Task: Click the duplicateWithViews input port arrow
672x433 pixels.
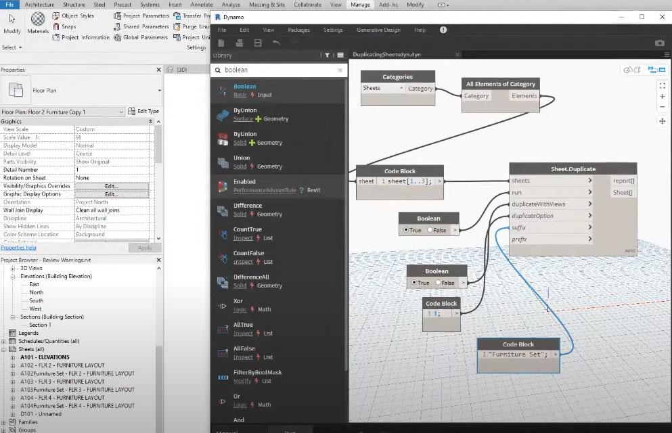Action: [x=590, y=204]
